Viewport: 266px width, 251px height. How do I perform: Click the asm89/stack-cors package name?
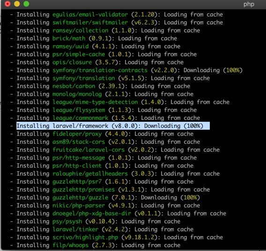pos(79,142)
